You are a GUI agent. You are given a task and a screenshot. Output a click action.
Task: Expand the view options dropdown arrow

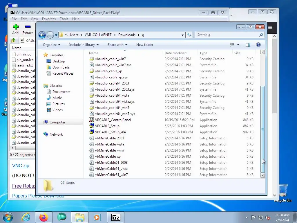238,45
